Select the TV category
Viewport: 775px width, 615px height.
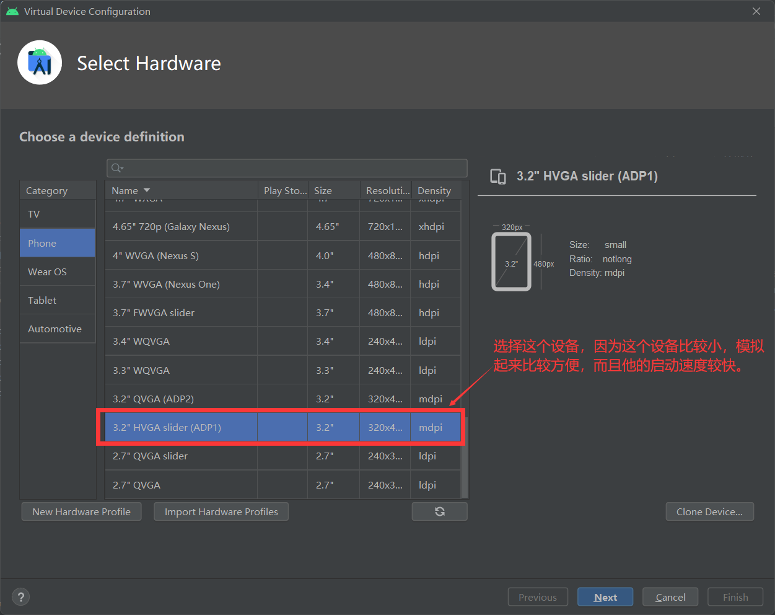[58, 214]
